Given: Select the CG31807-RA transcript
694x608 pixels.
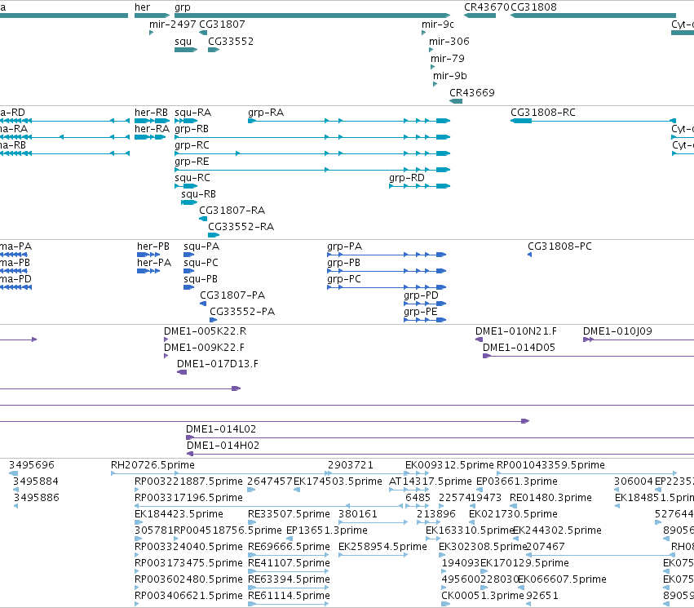Looking at the screenshot, I should tap(203, 219).
